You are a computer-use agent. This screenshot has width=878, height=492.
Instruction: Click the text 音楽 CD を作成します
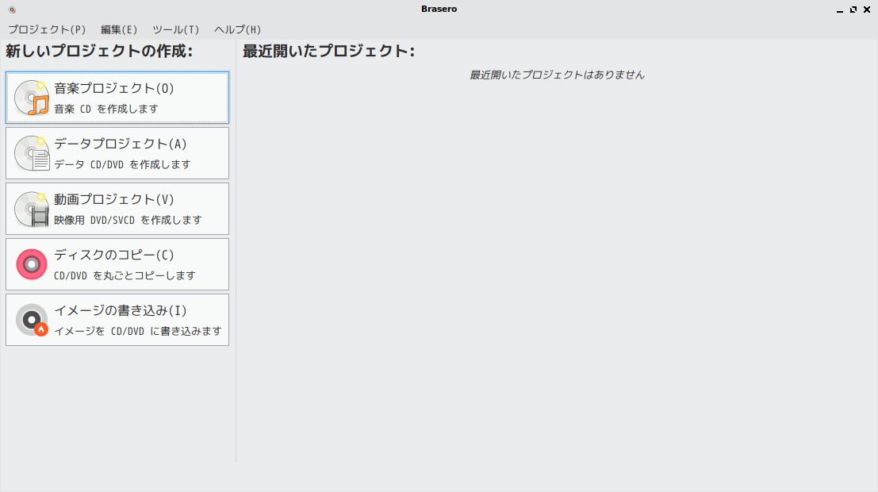click(x=105, y=109)
